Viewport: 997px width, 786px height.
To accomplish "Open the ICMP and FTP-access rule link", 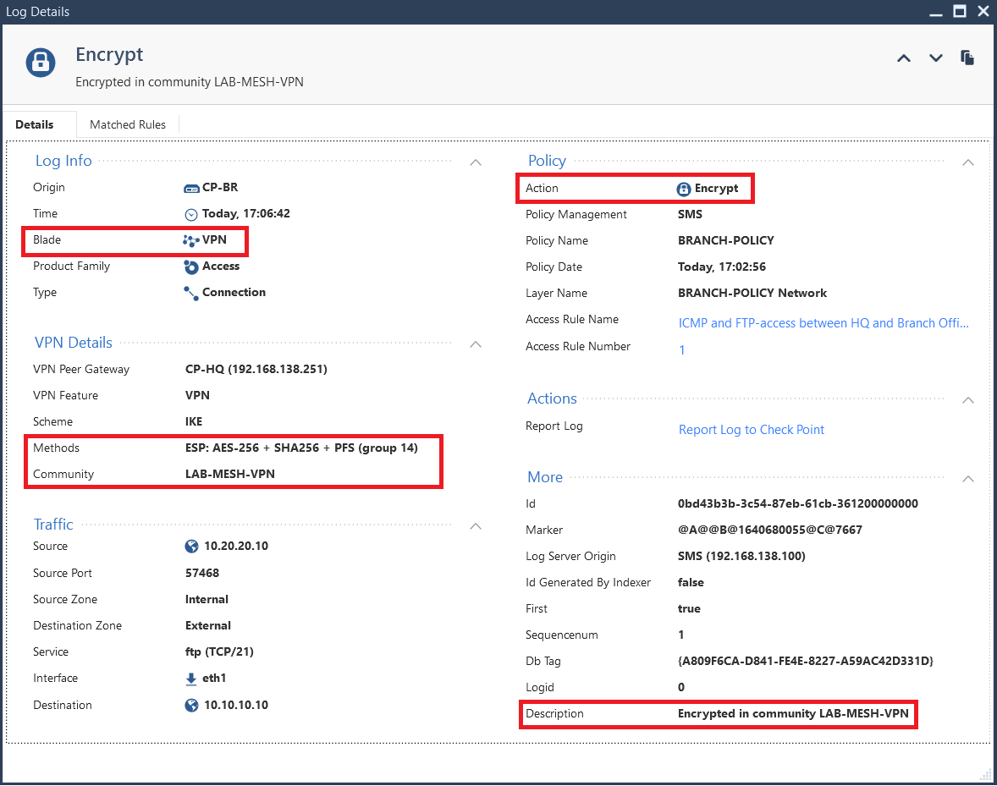I will tap(823, 323).
